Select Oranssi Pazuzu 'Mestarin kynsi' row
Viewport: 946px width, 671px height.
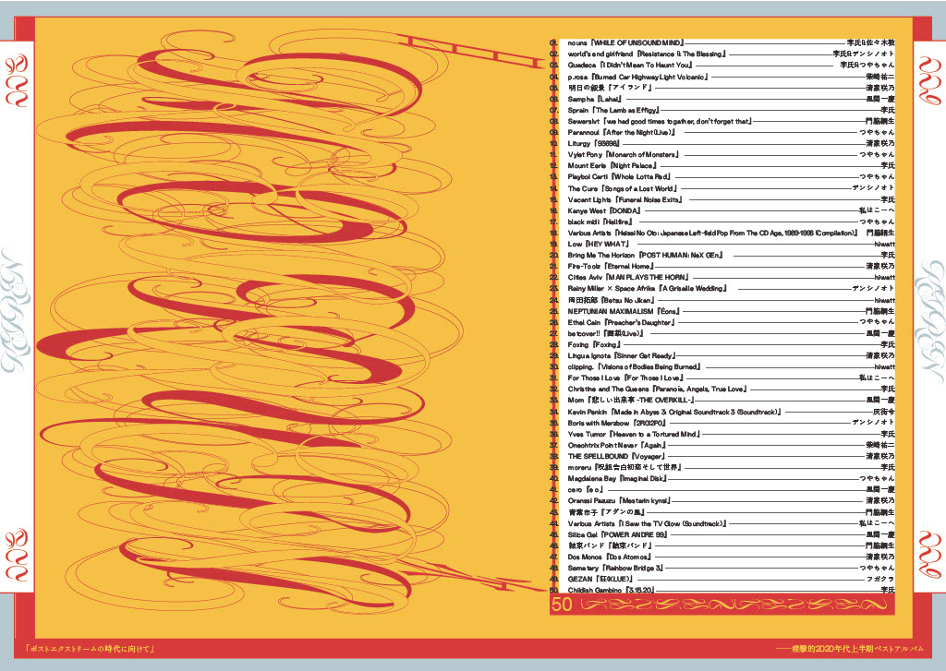[722, 500]
